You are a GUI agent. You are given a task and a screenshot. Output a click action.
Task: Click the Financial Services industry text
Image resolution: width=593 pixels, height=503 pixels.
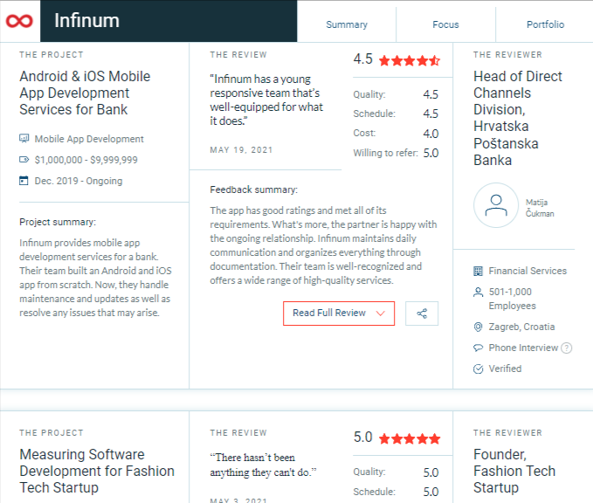click(527, 271)
